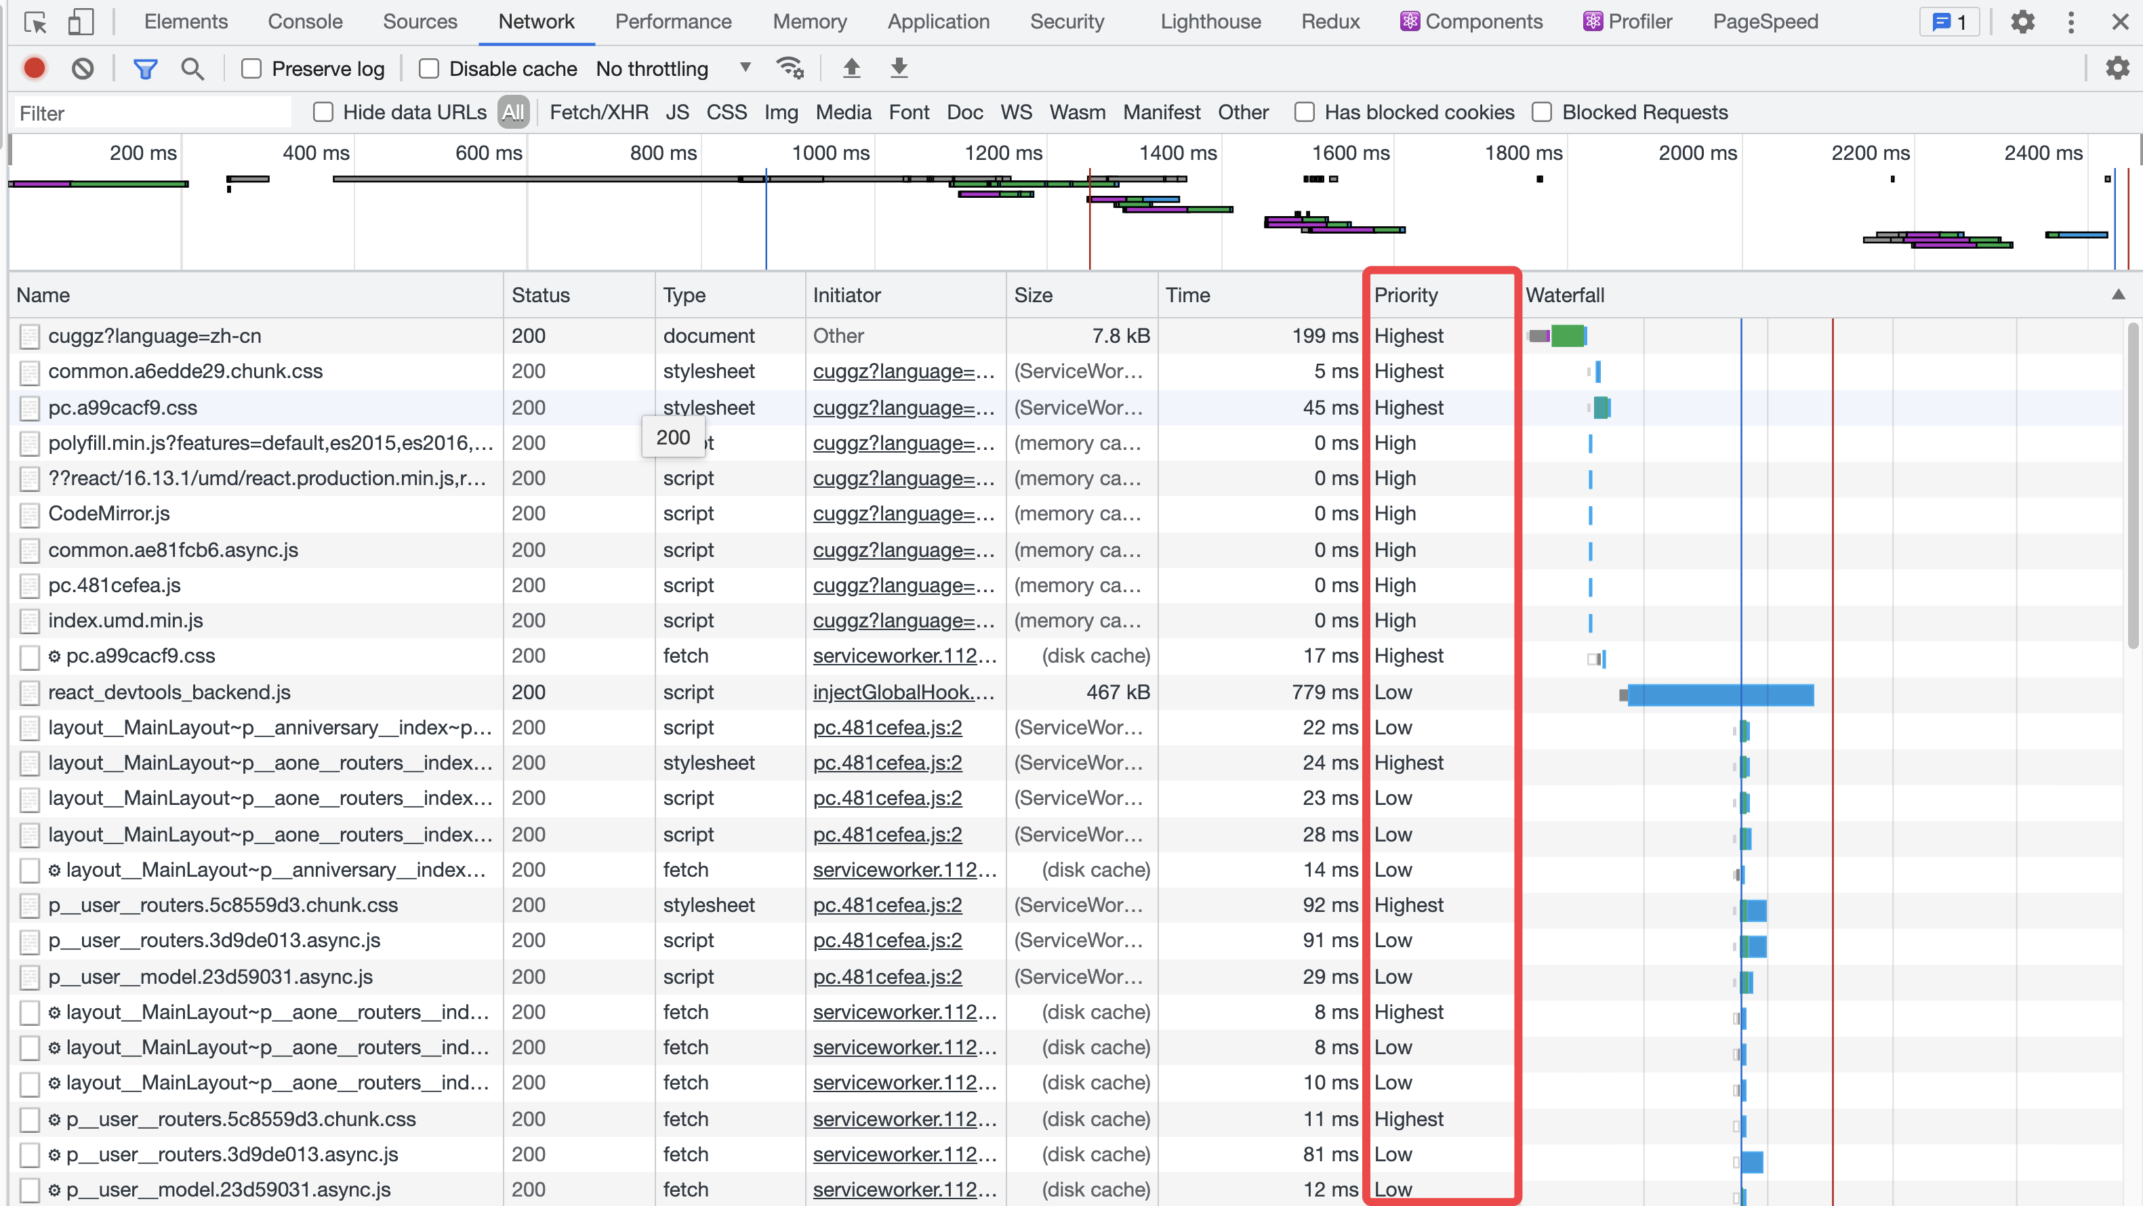Open the No throttling dropdown
Image resolution: width=2143 pixels, height=1206 pixels.
tap(672, 68)
